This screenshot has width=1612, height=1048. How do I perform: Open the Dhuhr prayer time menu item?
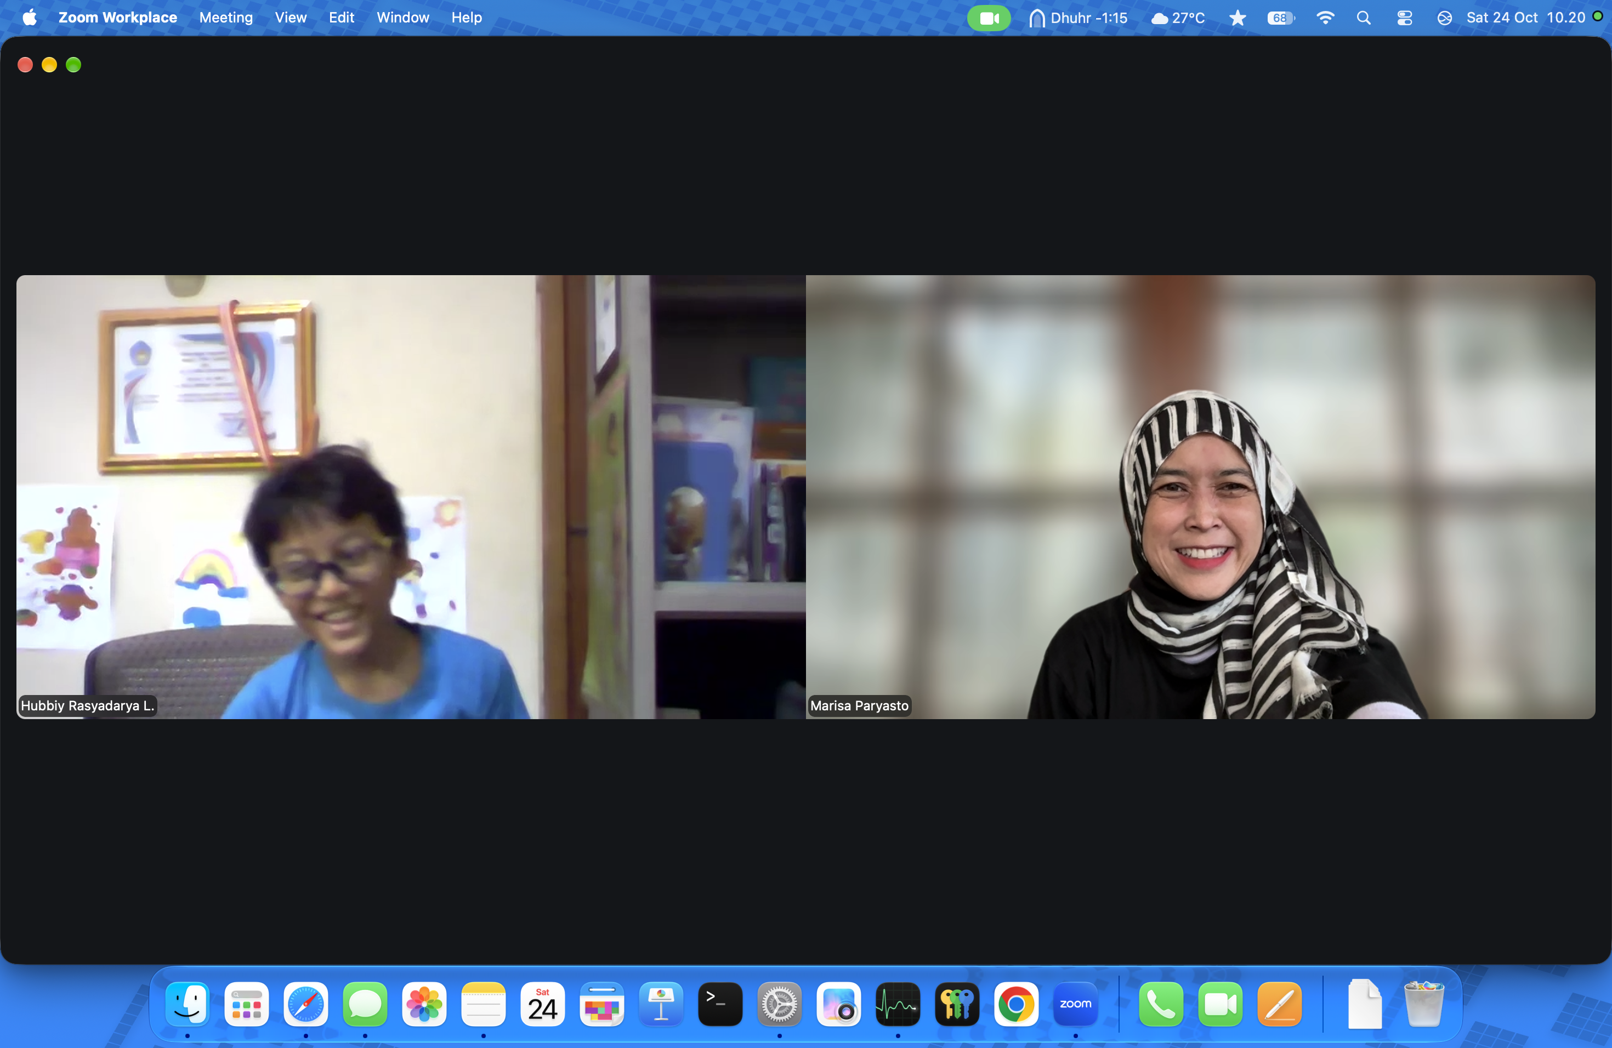coord(1077,18)
